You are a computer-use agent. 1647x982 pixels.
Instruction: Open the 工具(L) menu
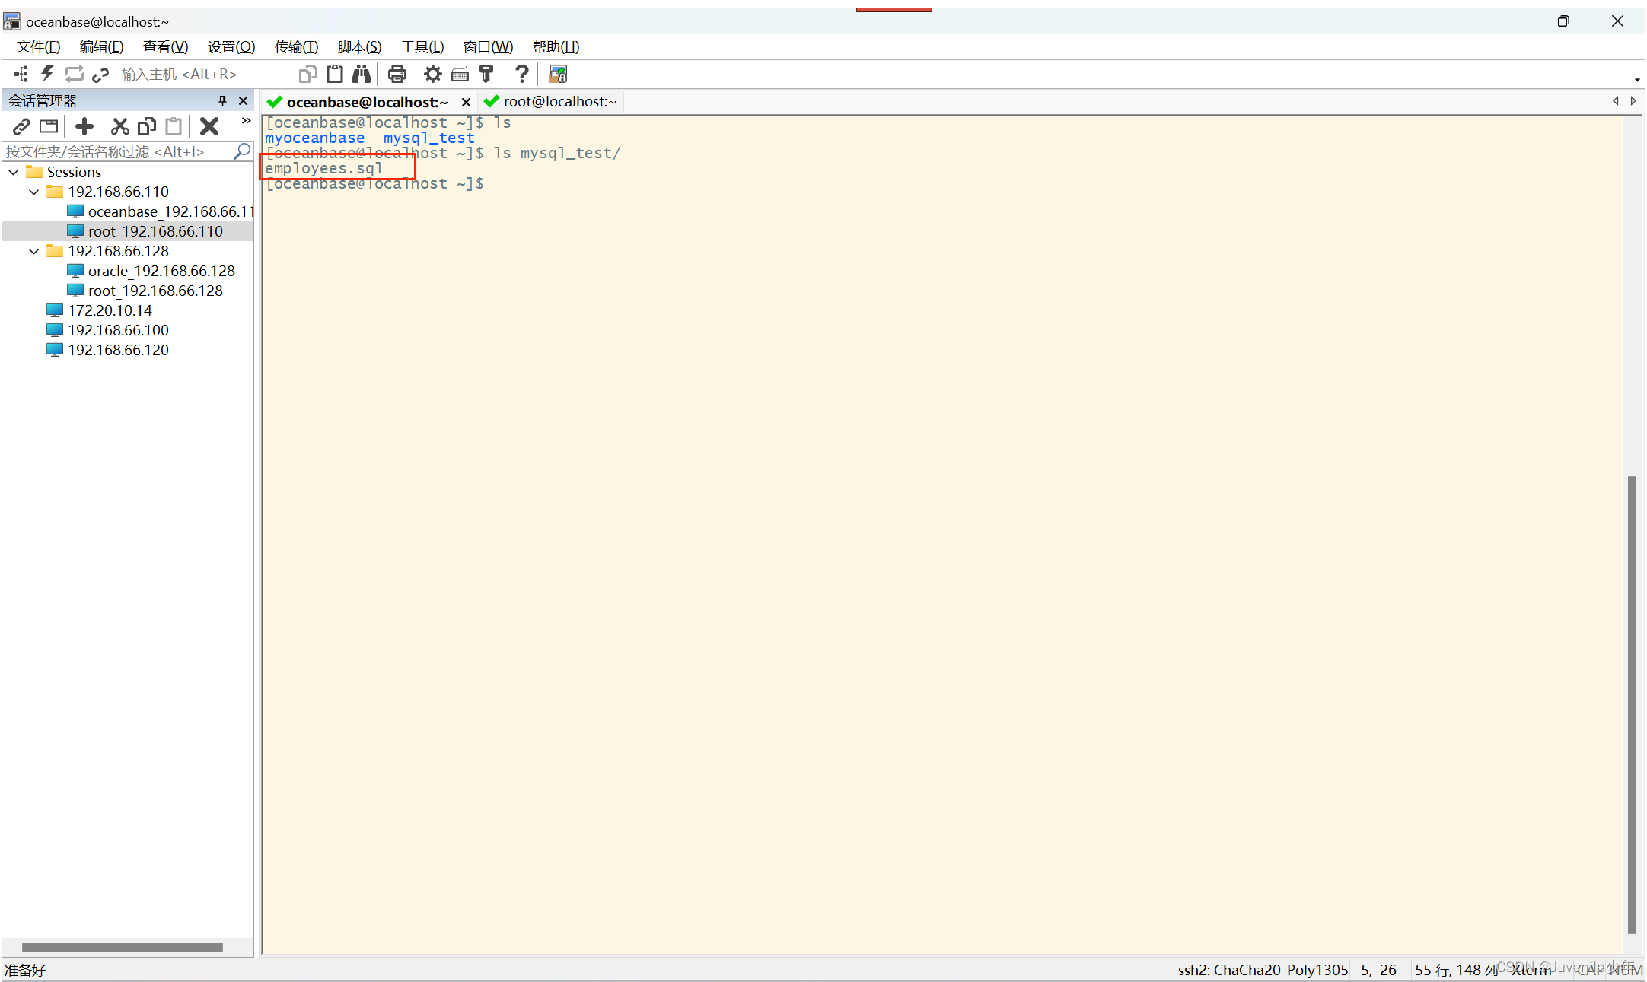pyautogui.click(x=422, y=46)
